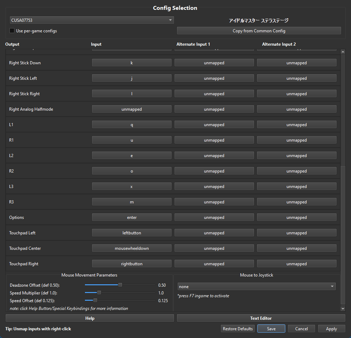Set Alternate Input 1 for R3
The image size is (351, 338).
pos(214,202)
